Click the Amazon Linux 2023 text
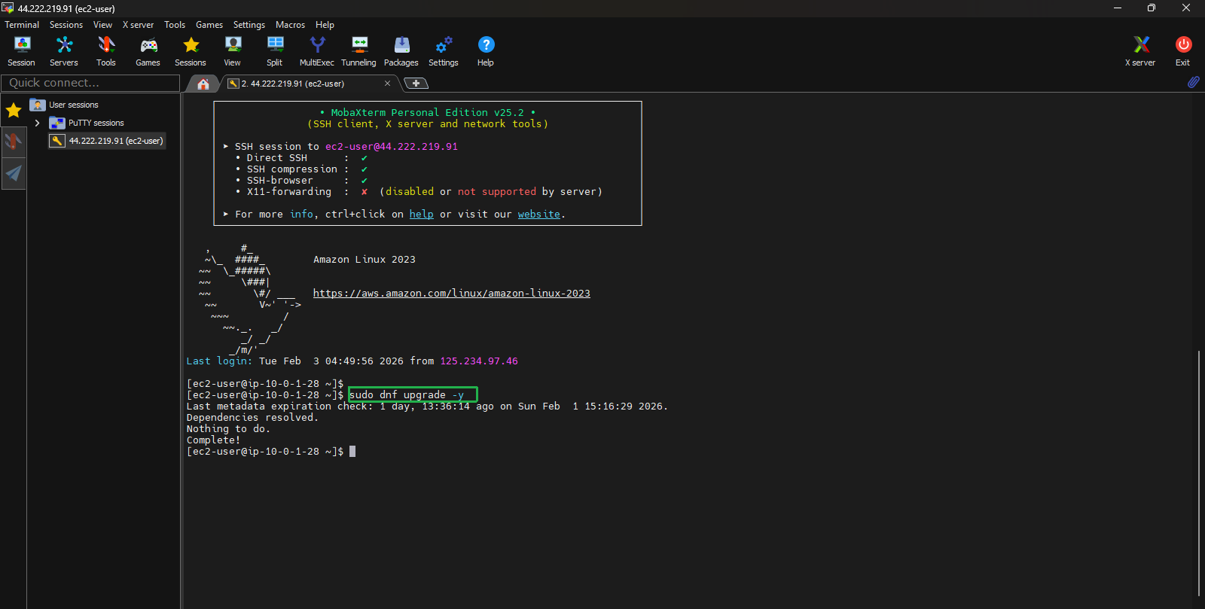This screenshot has height=609, width=1205. click(364, 260)
